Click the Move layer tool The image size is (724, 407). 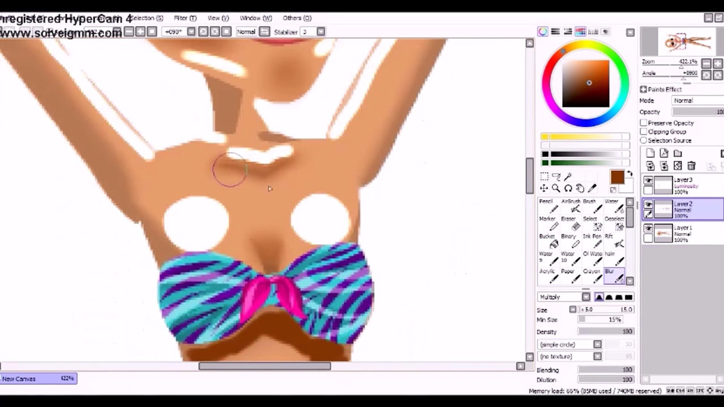[544, 188]
